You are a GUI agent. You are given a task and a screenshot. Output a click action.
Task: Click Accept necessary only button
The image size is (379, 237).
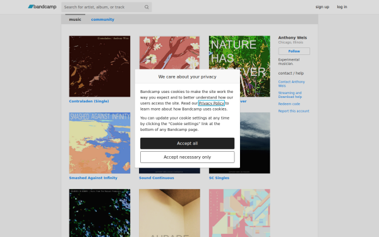point(188,157)
